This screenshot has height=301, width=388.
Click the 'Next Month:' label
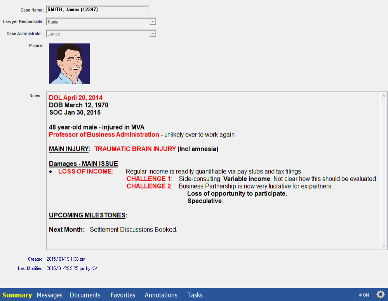point(67,230)
